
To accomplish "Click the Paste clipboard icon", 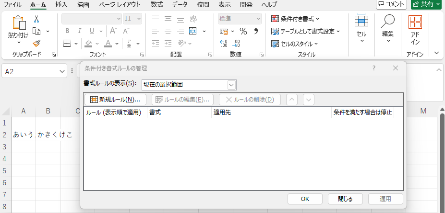I will point(18,22).
